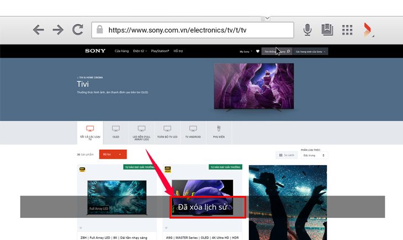Focus the URL address bar
This screenshot has width=403, height=240.
pyautogui.click(x=193, y=30)
